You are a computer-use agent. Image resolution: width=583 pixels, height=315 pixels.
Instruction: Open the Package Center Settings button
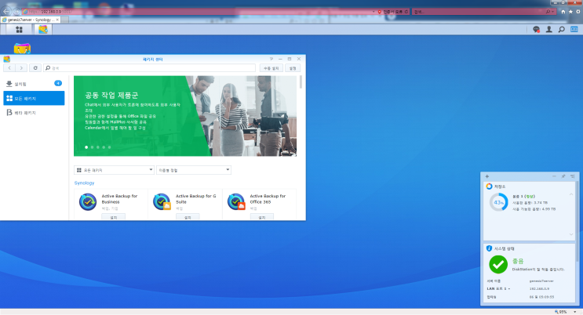(x=293, y=68)
